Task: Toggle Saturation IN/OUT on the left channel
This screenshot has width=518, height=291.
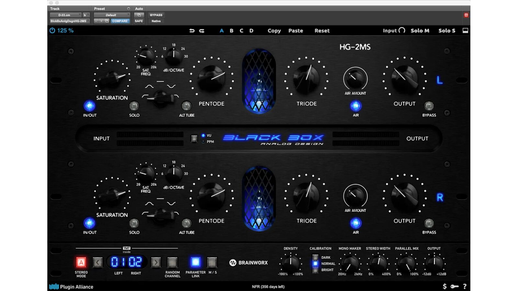Action: (89, 105)
